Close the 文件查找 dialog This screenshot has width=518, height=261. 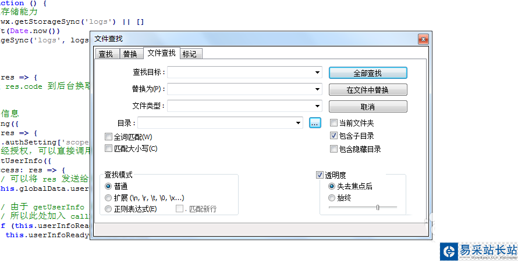[423, 39]
